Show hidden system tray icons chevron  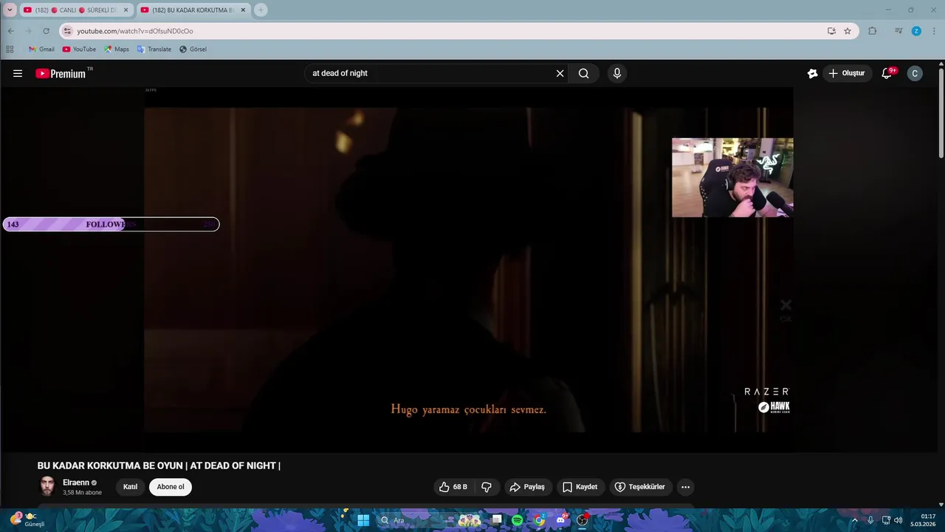point(855,520)
